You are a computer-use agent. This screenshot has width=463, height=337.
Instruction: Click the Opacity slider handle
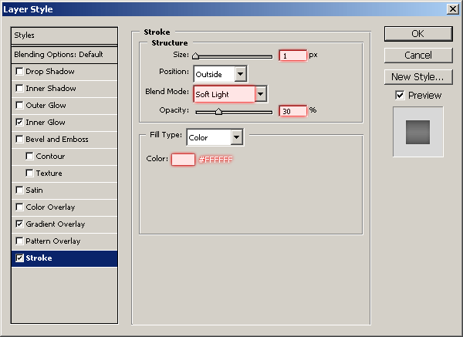[218, 112]
